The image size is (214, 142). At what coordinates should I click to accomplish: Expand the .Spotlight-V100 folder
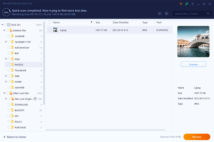6,42
